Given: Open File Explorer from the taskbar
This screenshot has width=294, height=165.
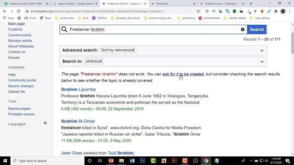Looking at the screenshot, I should click(121, 161).
